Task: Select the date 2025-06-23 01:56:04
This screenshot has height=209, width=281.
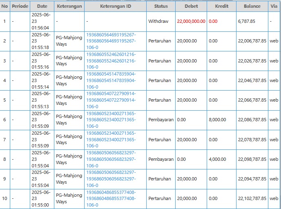Action: click(x=41, y=21)
